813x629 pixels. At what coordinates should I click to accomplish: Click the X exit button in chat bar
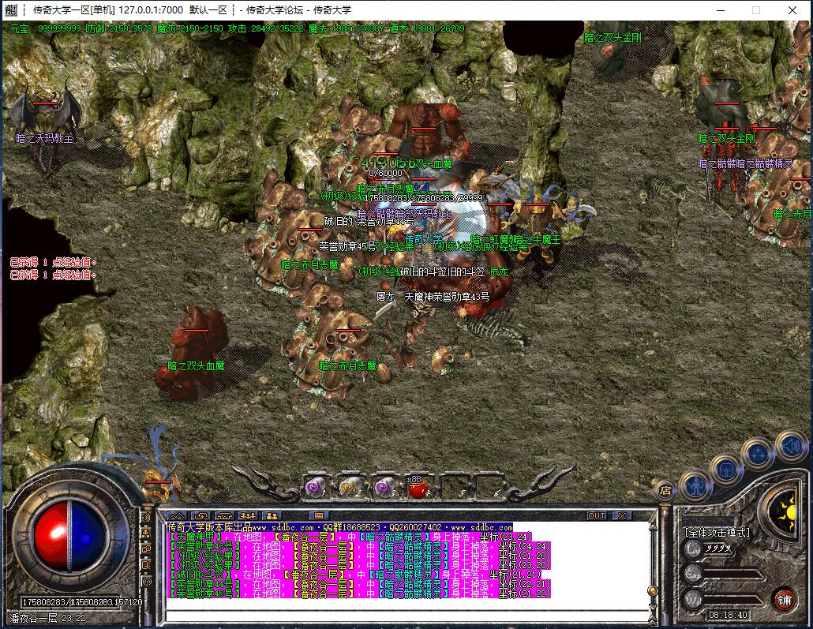point(622,516)
